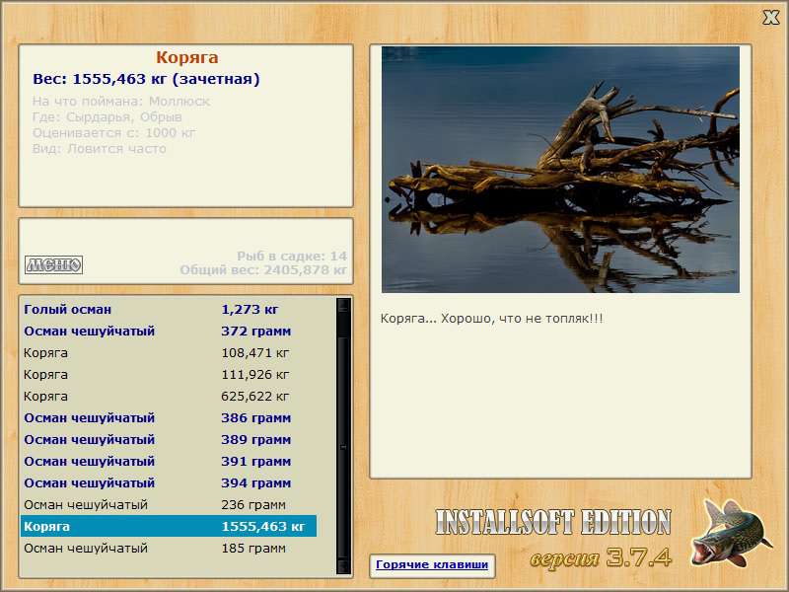Select the highlighted Коряга 1555,463 кг row
Viewport: 789px width, 592px height.
click(x=169, y=526)
